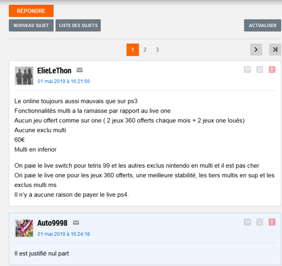Report ElieLeThon's message with alert icon
This screenshot has height=266, width=282.
click(272, 70)
